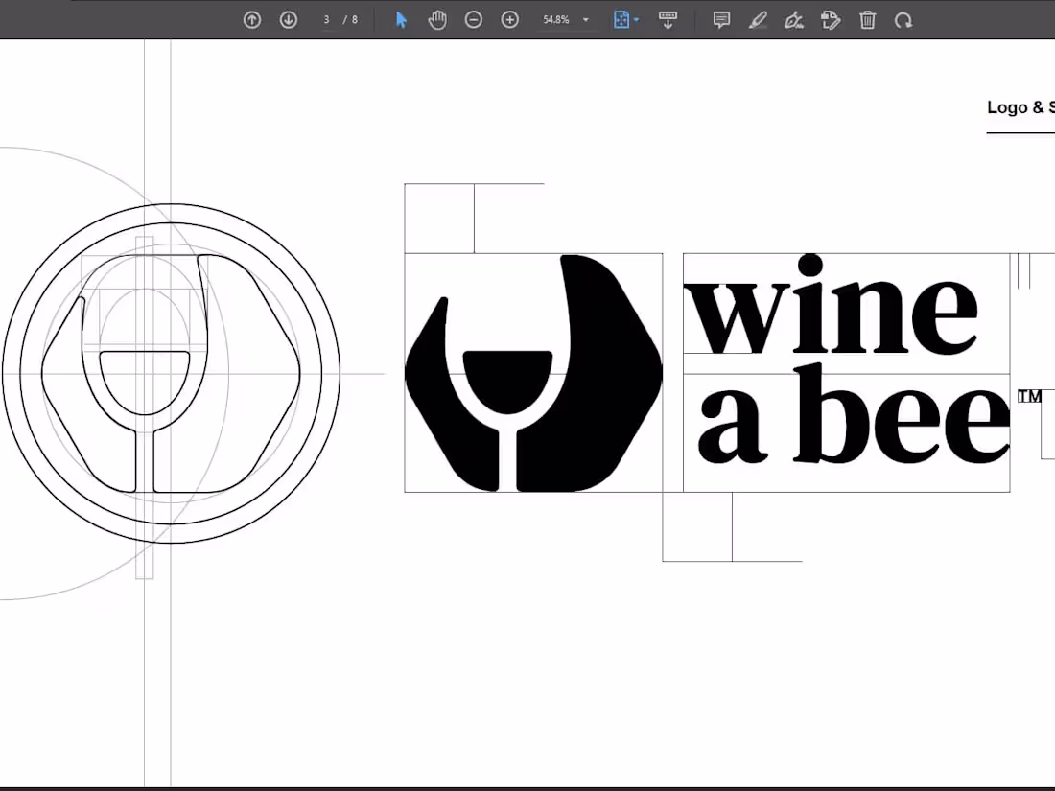Open the zoom percentage dropdown
This screenshot has width=1055, height=791.
(585, 19)
